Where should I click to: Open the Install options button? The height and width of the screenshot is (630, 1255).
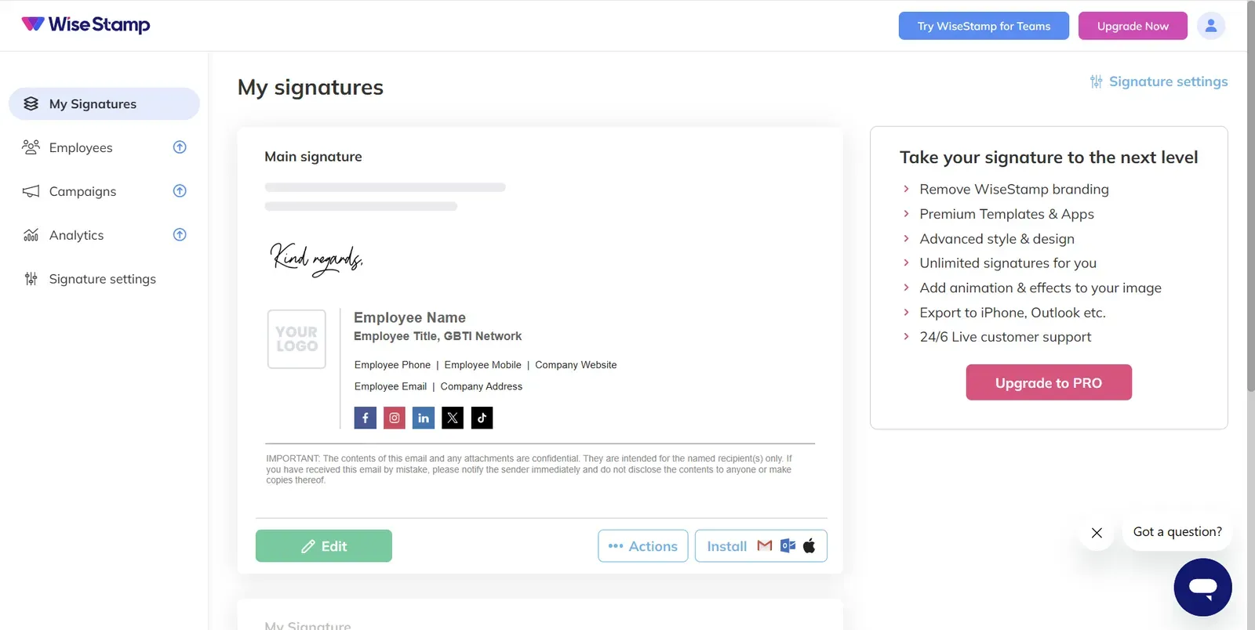761,546
